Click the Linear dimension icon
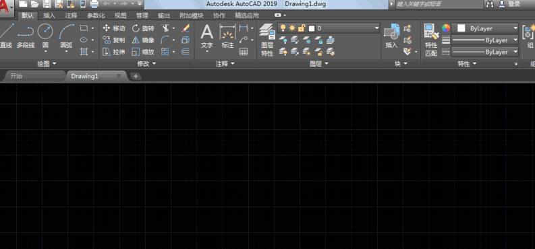The image size is (535, 249). 244,28
